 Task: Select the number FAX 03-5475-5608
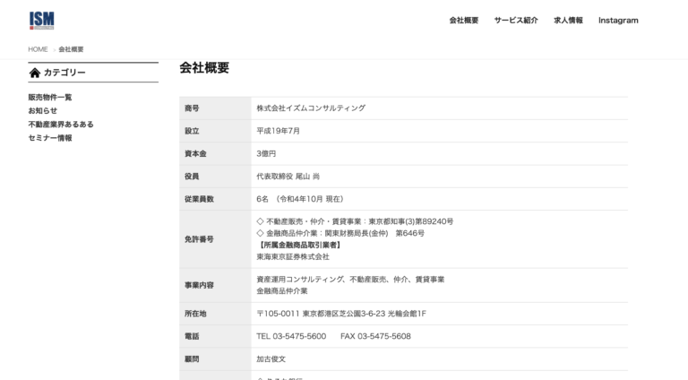375,336
